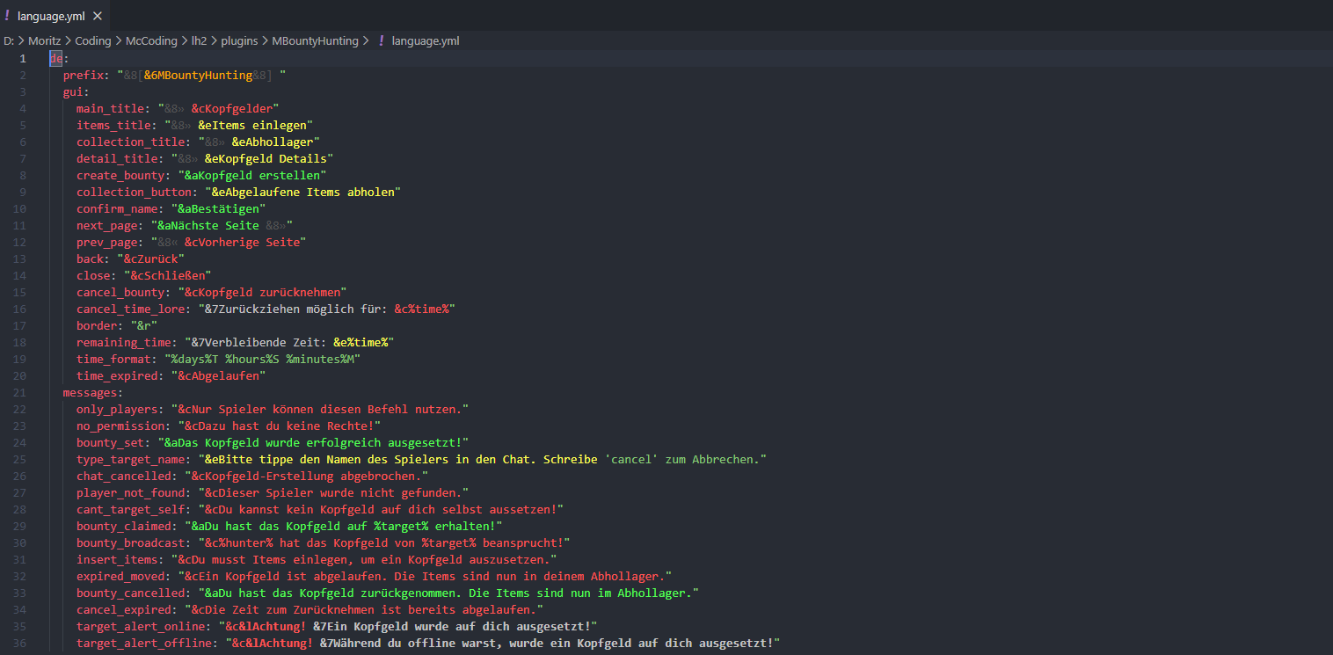Click the 'no_permission' key

(120, 426)
